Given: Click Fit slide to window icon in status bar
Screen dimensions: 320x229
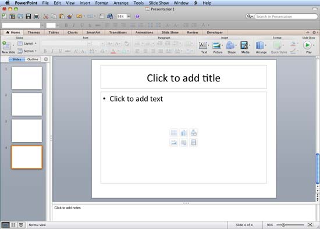Looking at the screenshot, I should coord(310,225).
